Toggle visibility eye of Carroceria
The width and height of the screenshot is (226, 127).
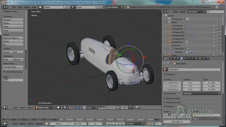pos(214,46)
